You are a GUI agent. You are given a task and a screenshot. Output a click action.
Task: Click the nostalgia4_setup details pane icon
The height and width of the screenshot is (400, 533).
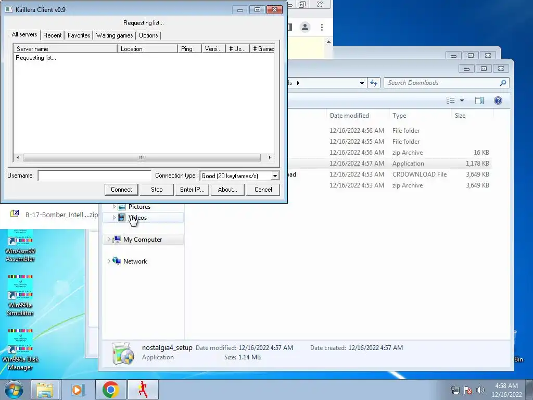click(123, 353)
